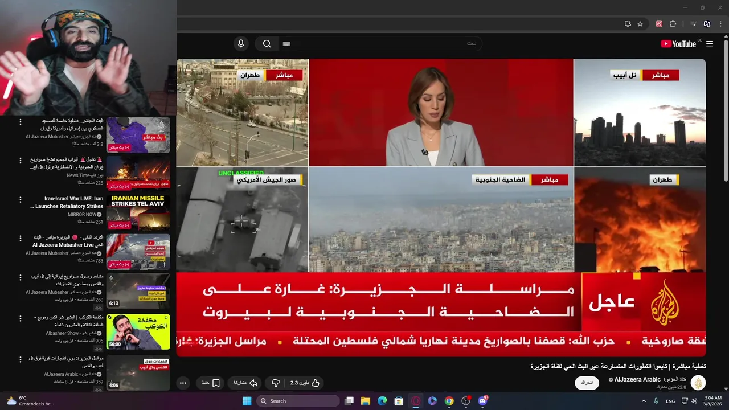Click the main live video player

(441, 208)
